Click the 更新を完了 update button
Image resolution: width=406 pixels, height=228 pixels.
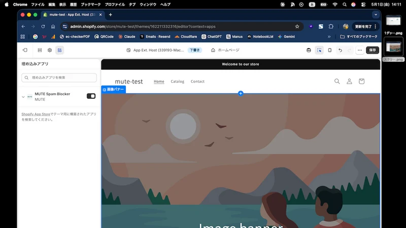click(x=363, y=26)
